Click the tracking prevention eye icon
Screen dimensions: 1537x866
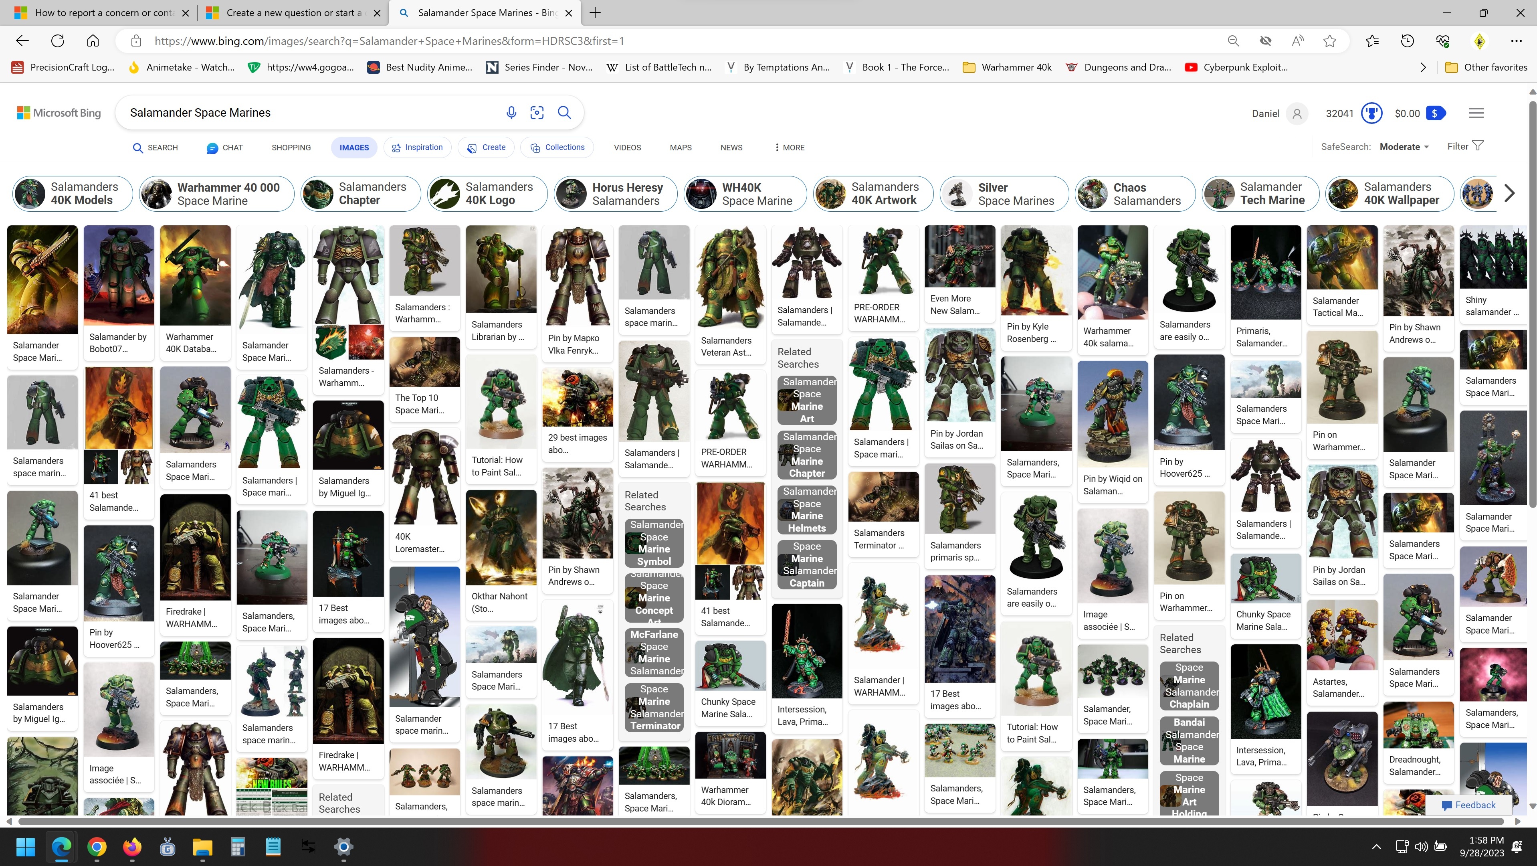coord(1265,41)
